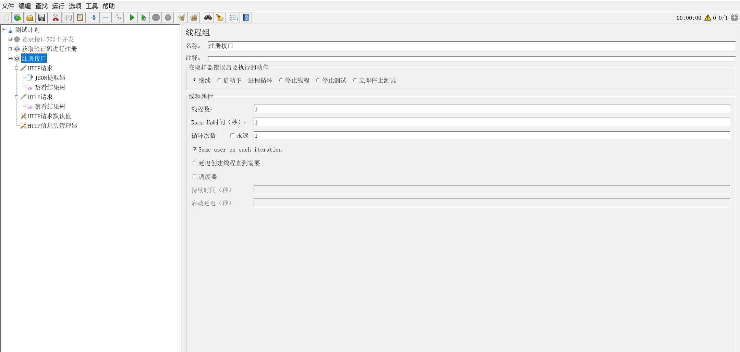
Task: Open Help with the question mark icon
Action: [246, 17]
